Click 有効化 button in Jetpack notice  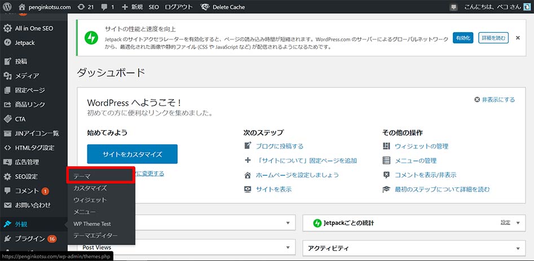tap(463, 38)
